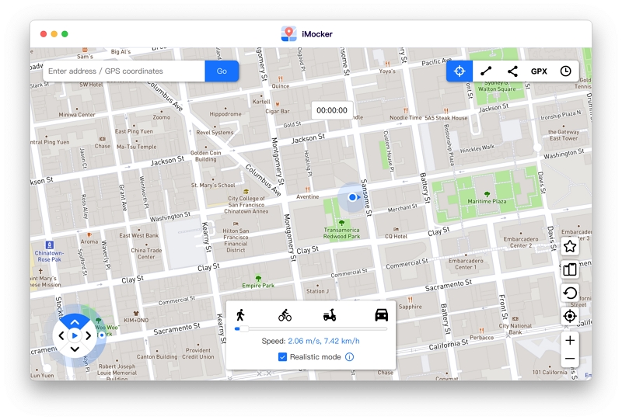Open the favorites star icon
The image size is (622, 420).
click(570, 246)
